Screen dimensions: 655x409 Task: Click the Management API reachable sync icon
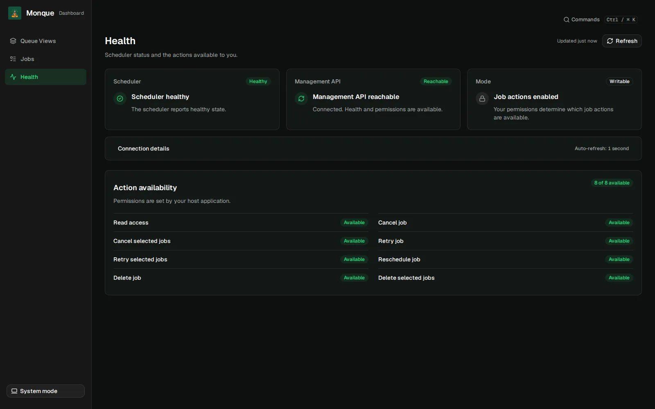(x=301, y=99)
